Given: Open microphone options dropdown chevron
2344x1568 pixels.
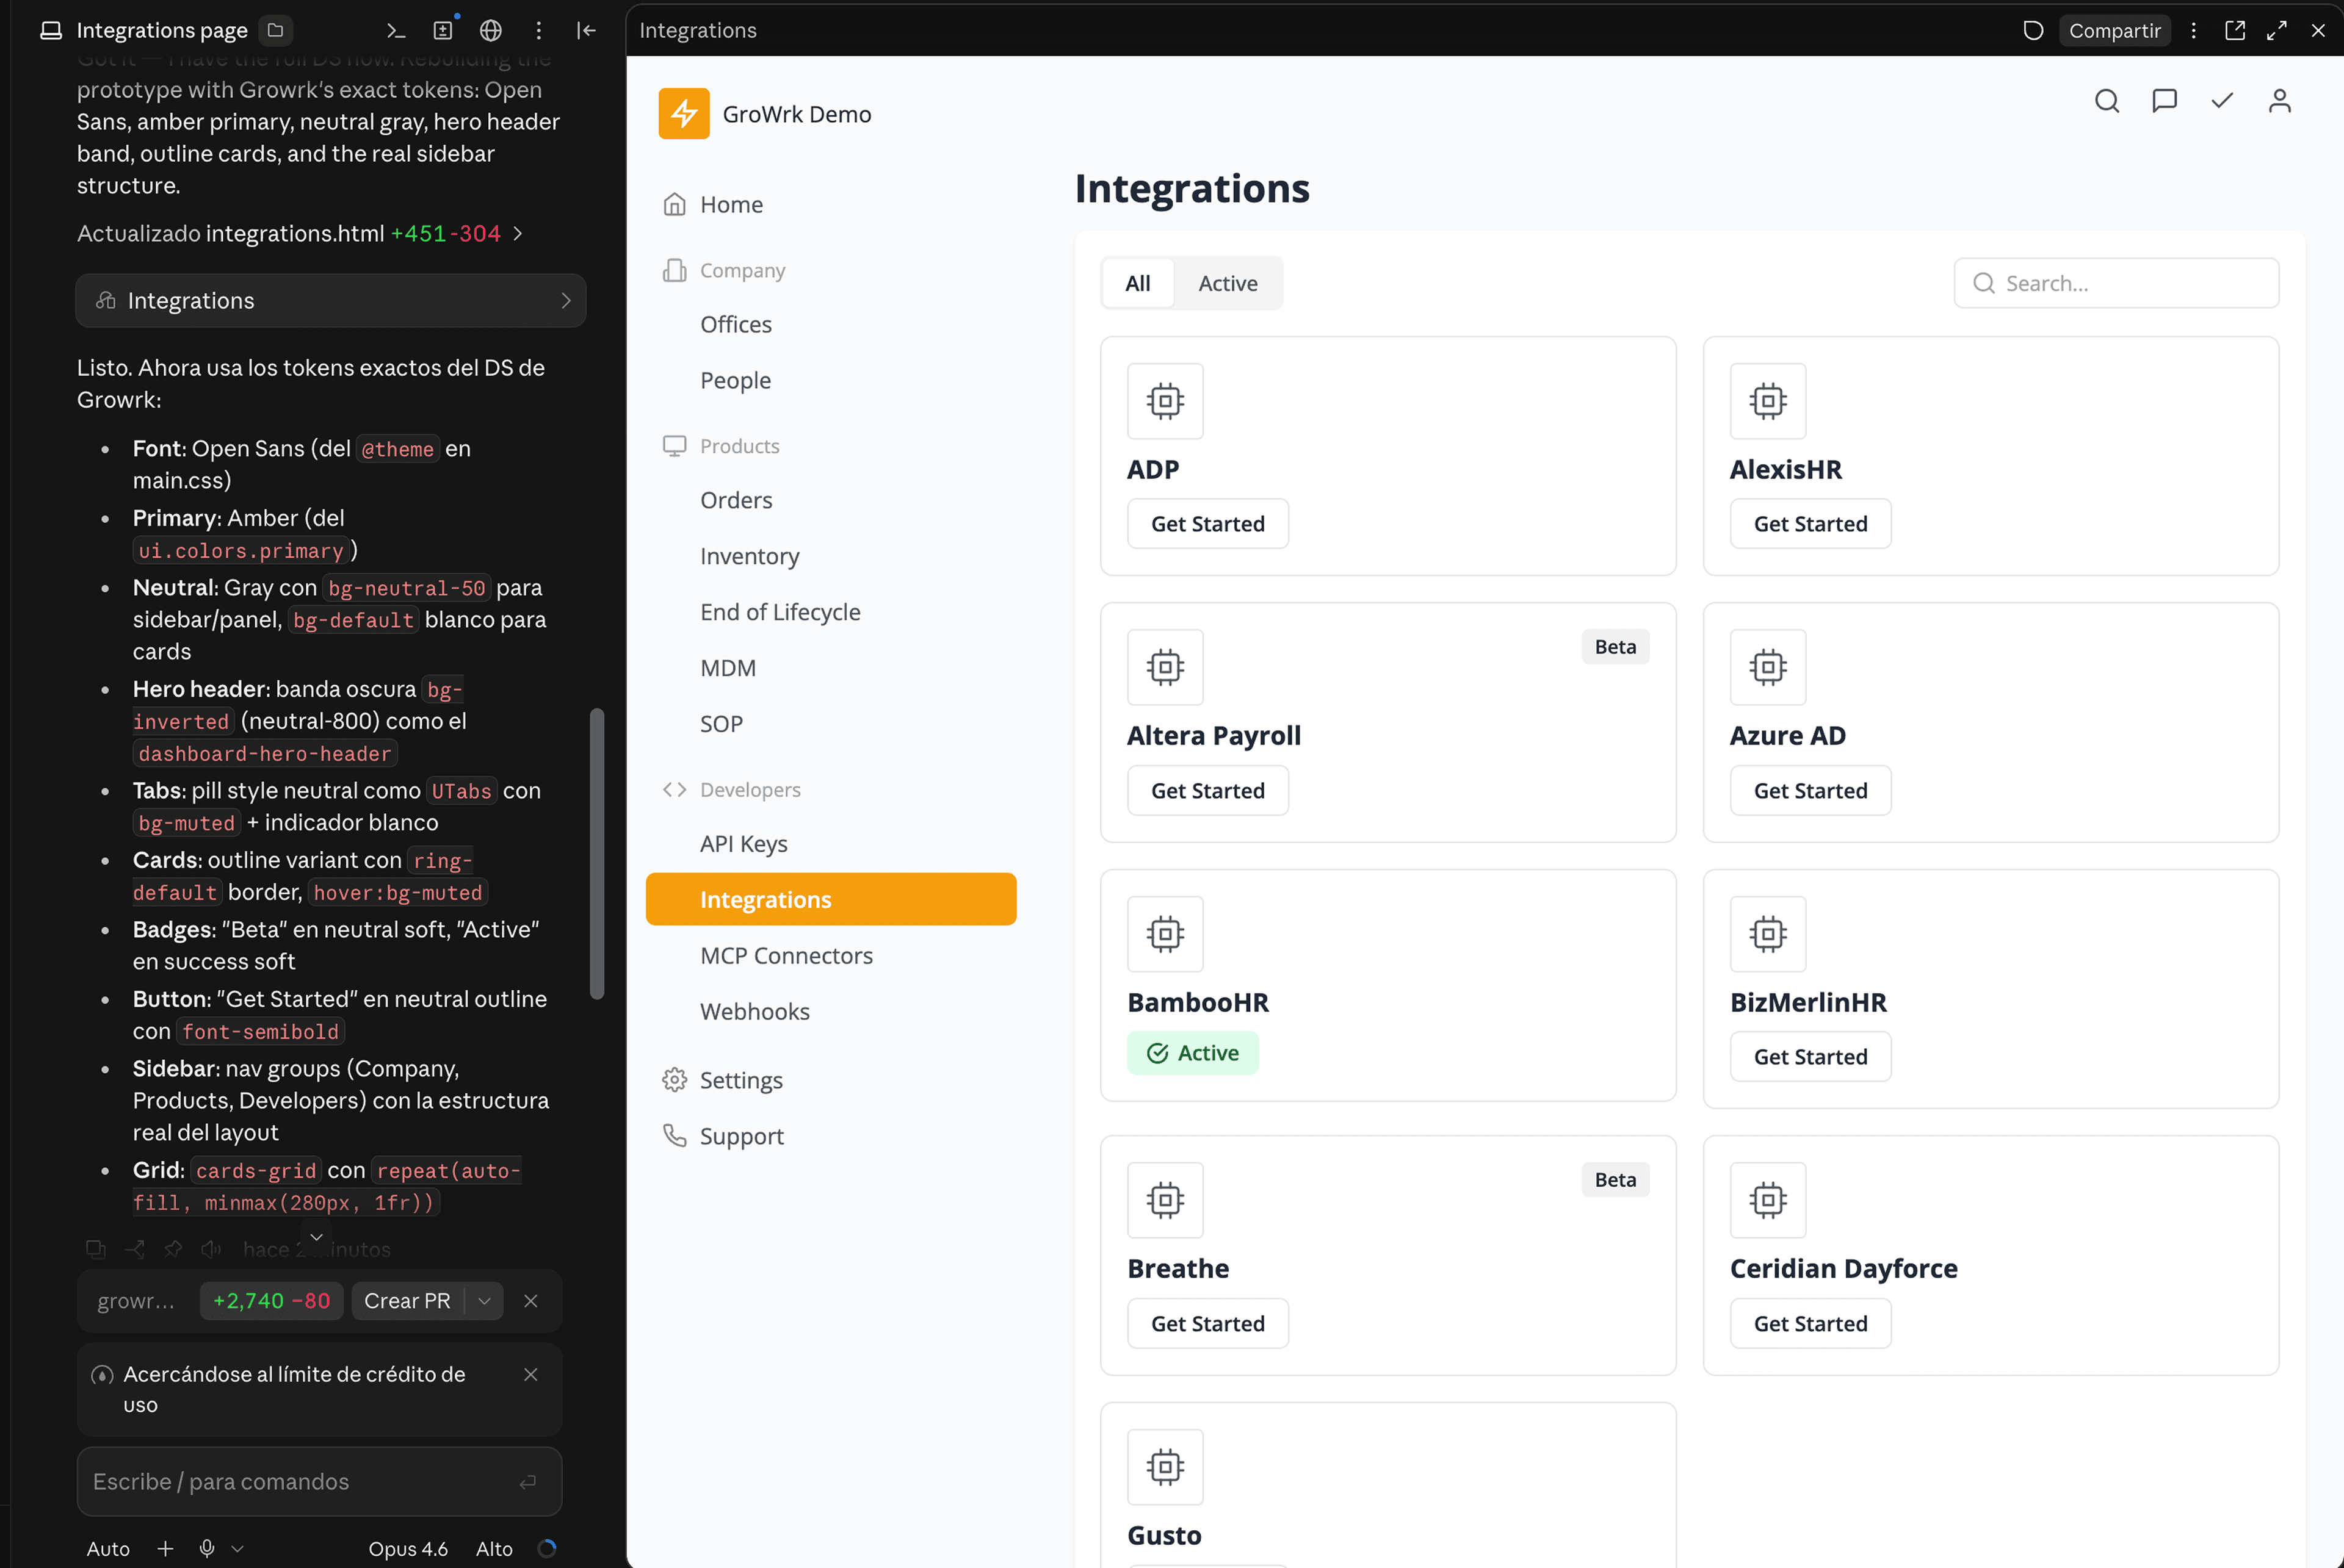Looking at the screenshot, I should pyautogui.click(x=237, y=1548).
